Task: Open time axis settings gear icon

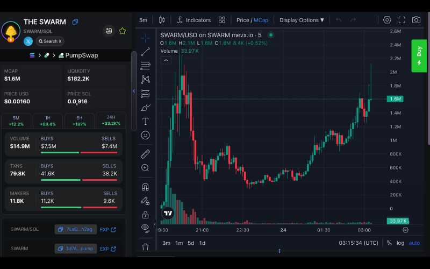Action: 405,230
